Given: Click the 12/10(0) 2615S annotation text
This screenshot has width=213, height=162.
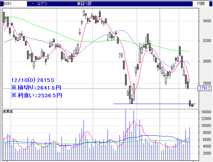Looking at the screenshot, I should pyautogui.click(x=33, y=81).
